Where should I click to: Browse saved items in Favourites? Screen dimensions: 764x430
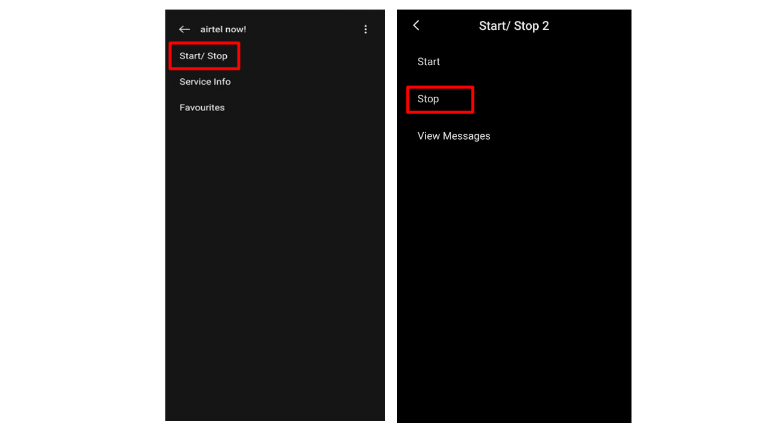[202, 107]
